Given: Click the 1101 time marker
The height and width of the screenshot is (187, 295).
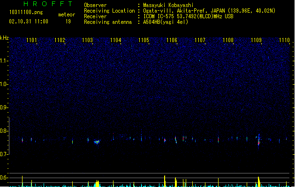Looking at the screenshot, I should [31, 40].
